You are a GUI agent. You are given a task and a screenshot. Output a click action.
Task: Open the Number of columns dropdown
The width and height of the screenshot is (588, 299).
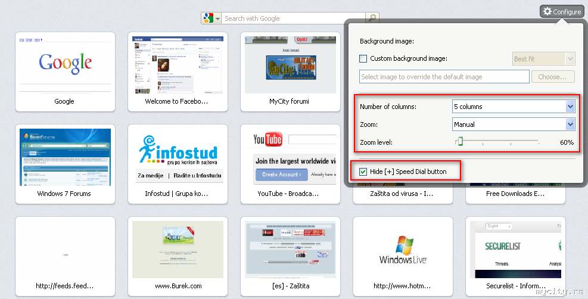tap(514, 107)
